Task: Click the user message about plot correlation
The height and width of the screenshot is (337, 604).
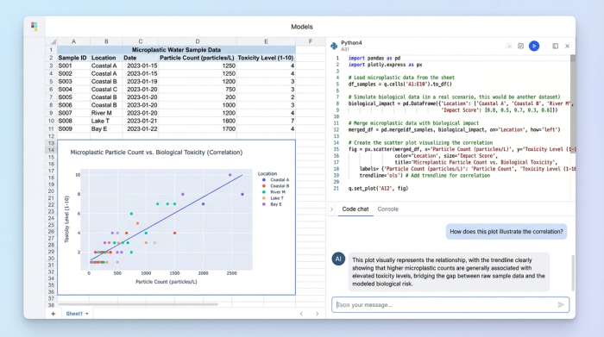Action: (x=506, y=232)
